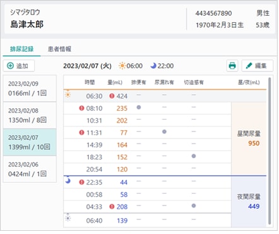Click the 切迫感有 dot in the 18:23 row
This screenshot has height=234, width=279.
[194, 156]
